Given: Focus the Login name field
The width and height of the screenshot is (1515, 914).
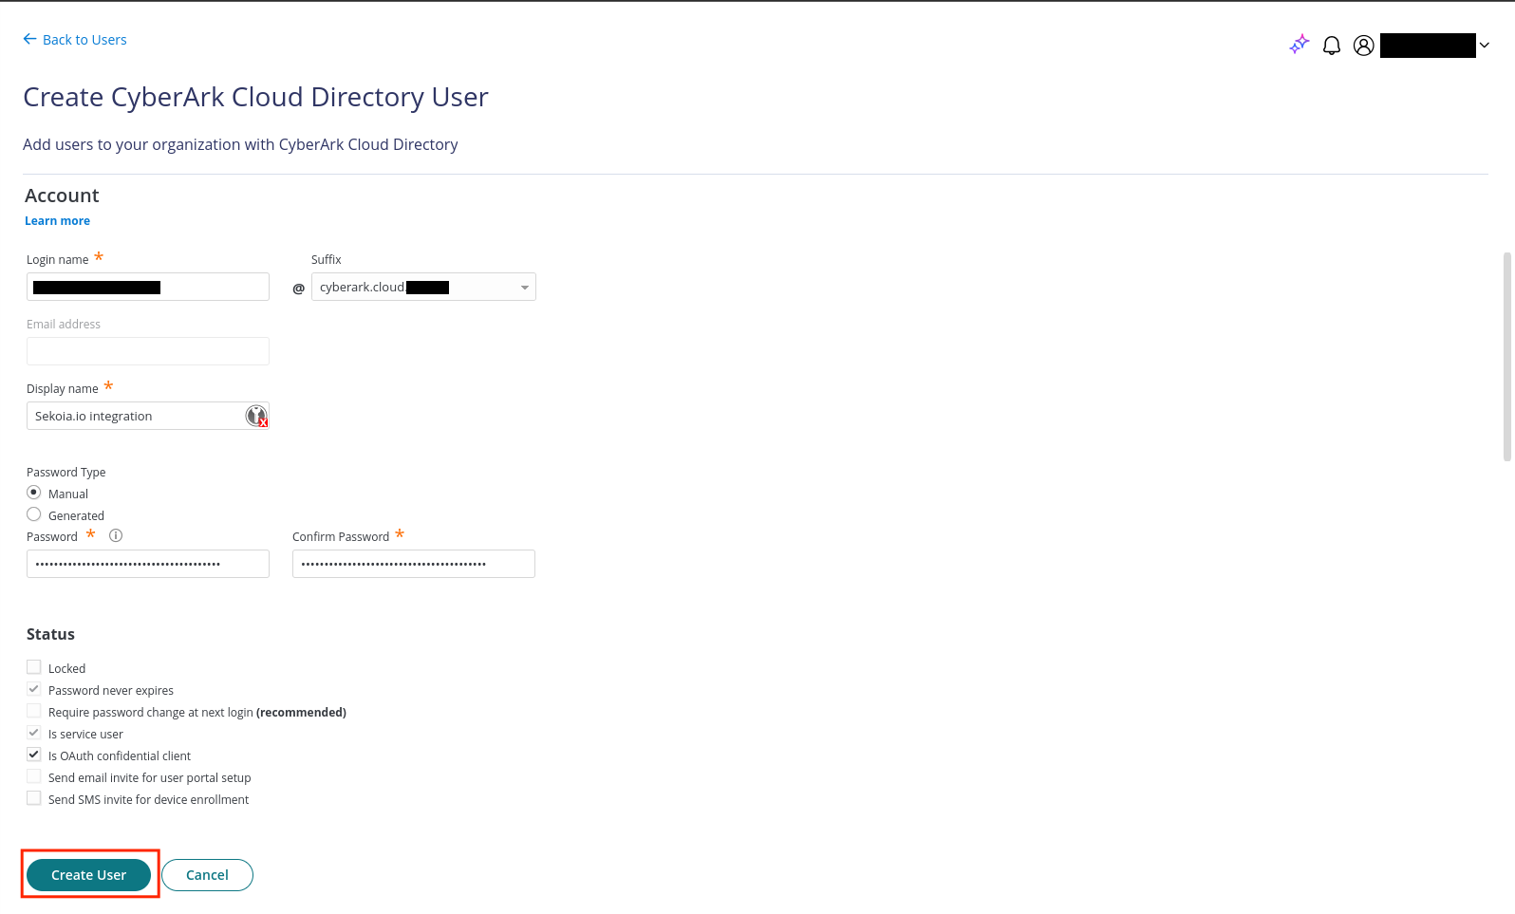Looking at the screenshot, I should pos(148,287).
